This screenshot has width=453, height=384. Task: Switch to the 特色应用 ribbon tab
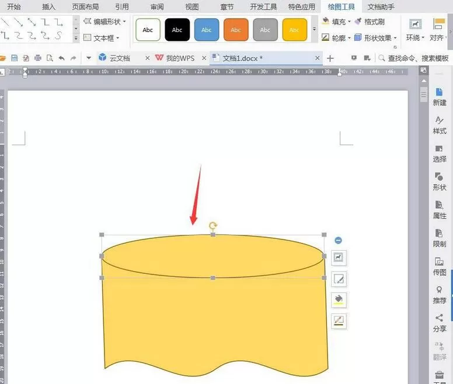(x=302, y=6)
